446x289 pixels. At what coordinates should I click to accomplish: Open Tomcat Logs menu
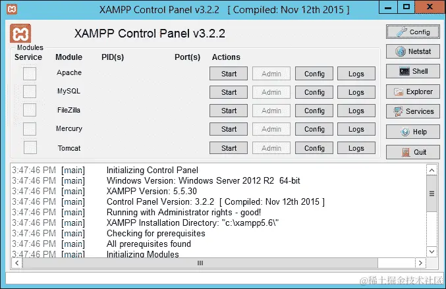pyautogui.click(x=356, y=148)
